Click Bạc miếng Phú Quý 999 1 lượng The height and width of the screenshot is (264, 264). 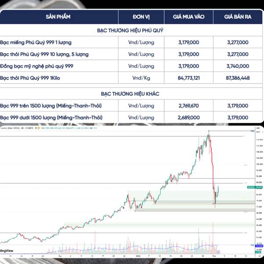36,42
